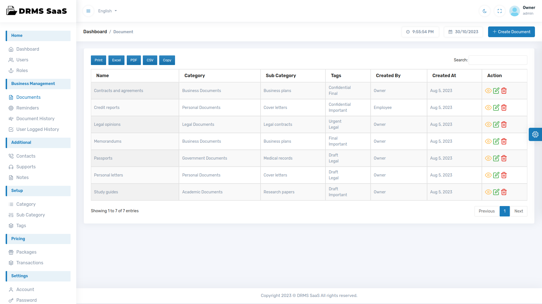Click the hamburger menu toggle icon
This screenshot has height=304, width=542.
(x=88, y=11)
